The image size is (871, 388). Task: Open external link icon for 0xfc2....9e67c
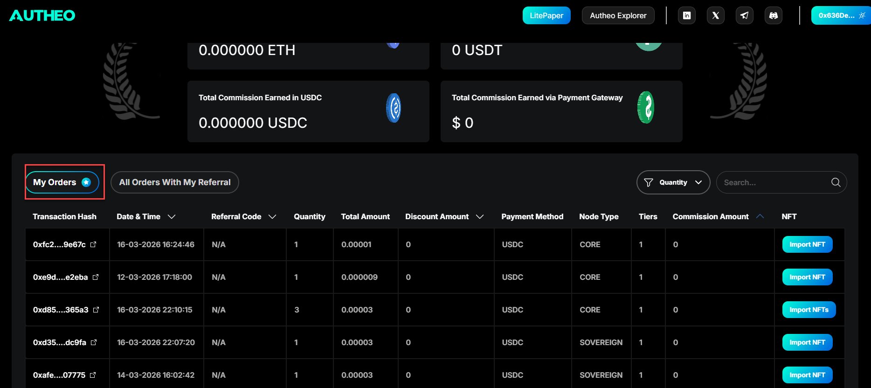tap(93, 244)
